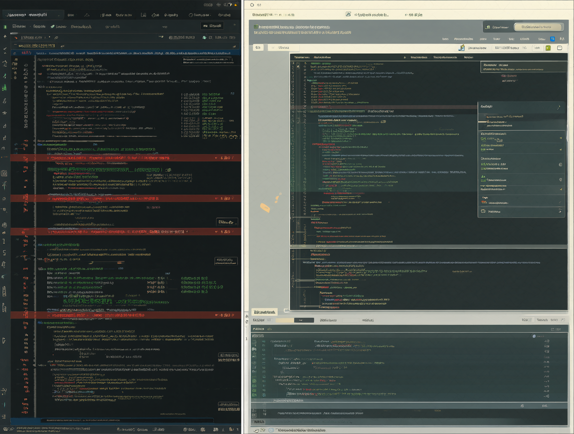Select the highlighted tab above the bottom-right panel
574x434 pixels.
click(264, 312)
